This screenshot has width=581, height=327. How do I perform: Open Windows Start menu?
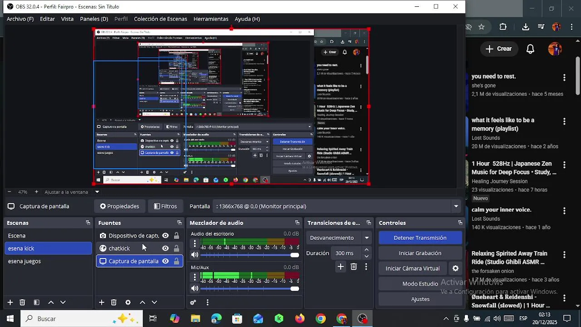(x=10, y=319)
